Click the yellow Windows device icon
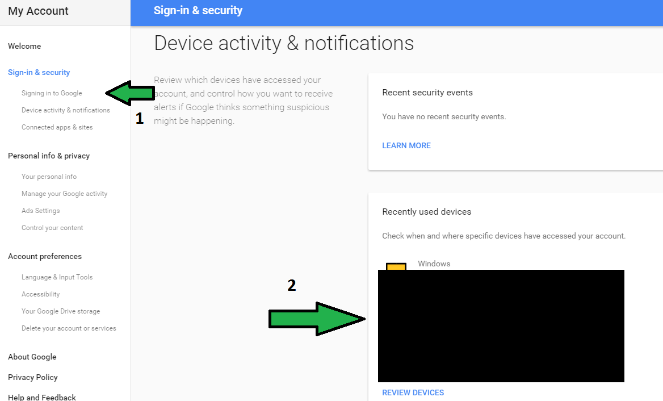 (x=396, y=266)
